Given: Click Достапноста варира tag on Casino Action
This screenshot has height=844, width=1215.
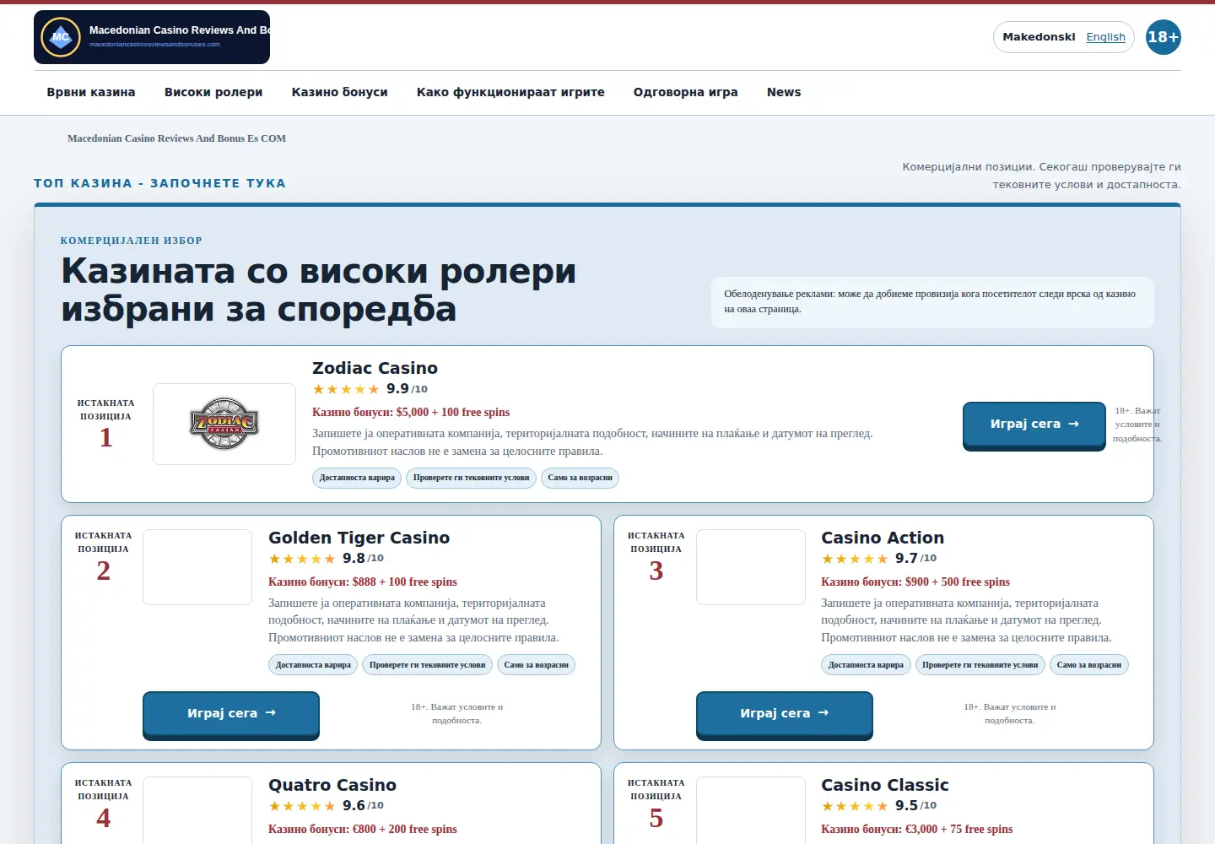Looking at the screenshot, I should pos(866,665).
